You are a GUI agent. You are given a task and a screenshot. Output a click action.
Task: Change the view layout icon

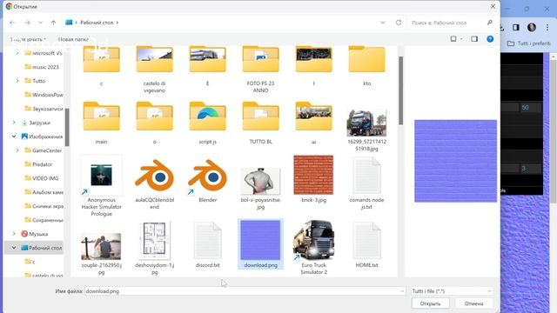pos(453,38)
